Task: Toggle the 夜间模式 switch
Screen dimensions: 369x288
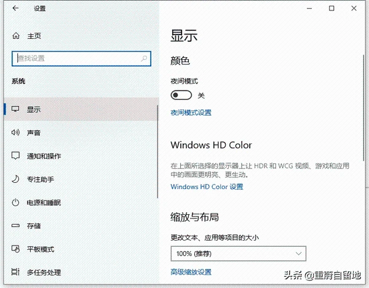Action: [x=181, y=95]
